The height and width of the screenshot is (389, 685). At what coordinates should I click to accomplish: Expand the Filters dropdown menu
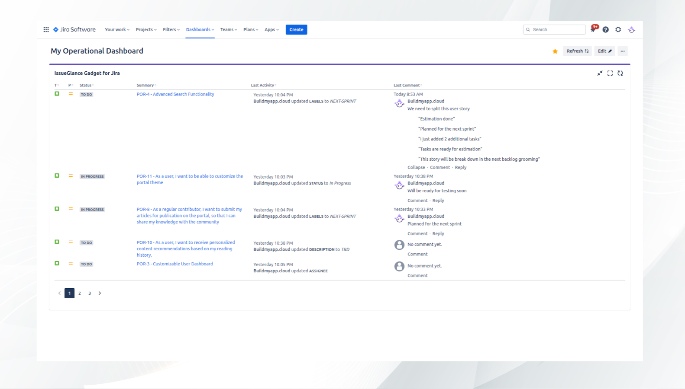point(171,29)
